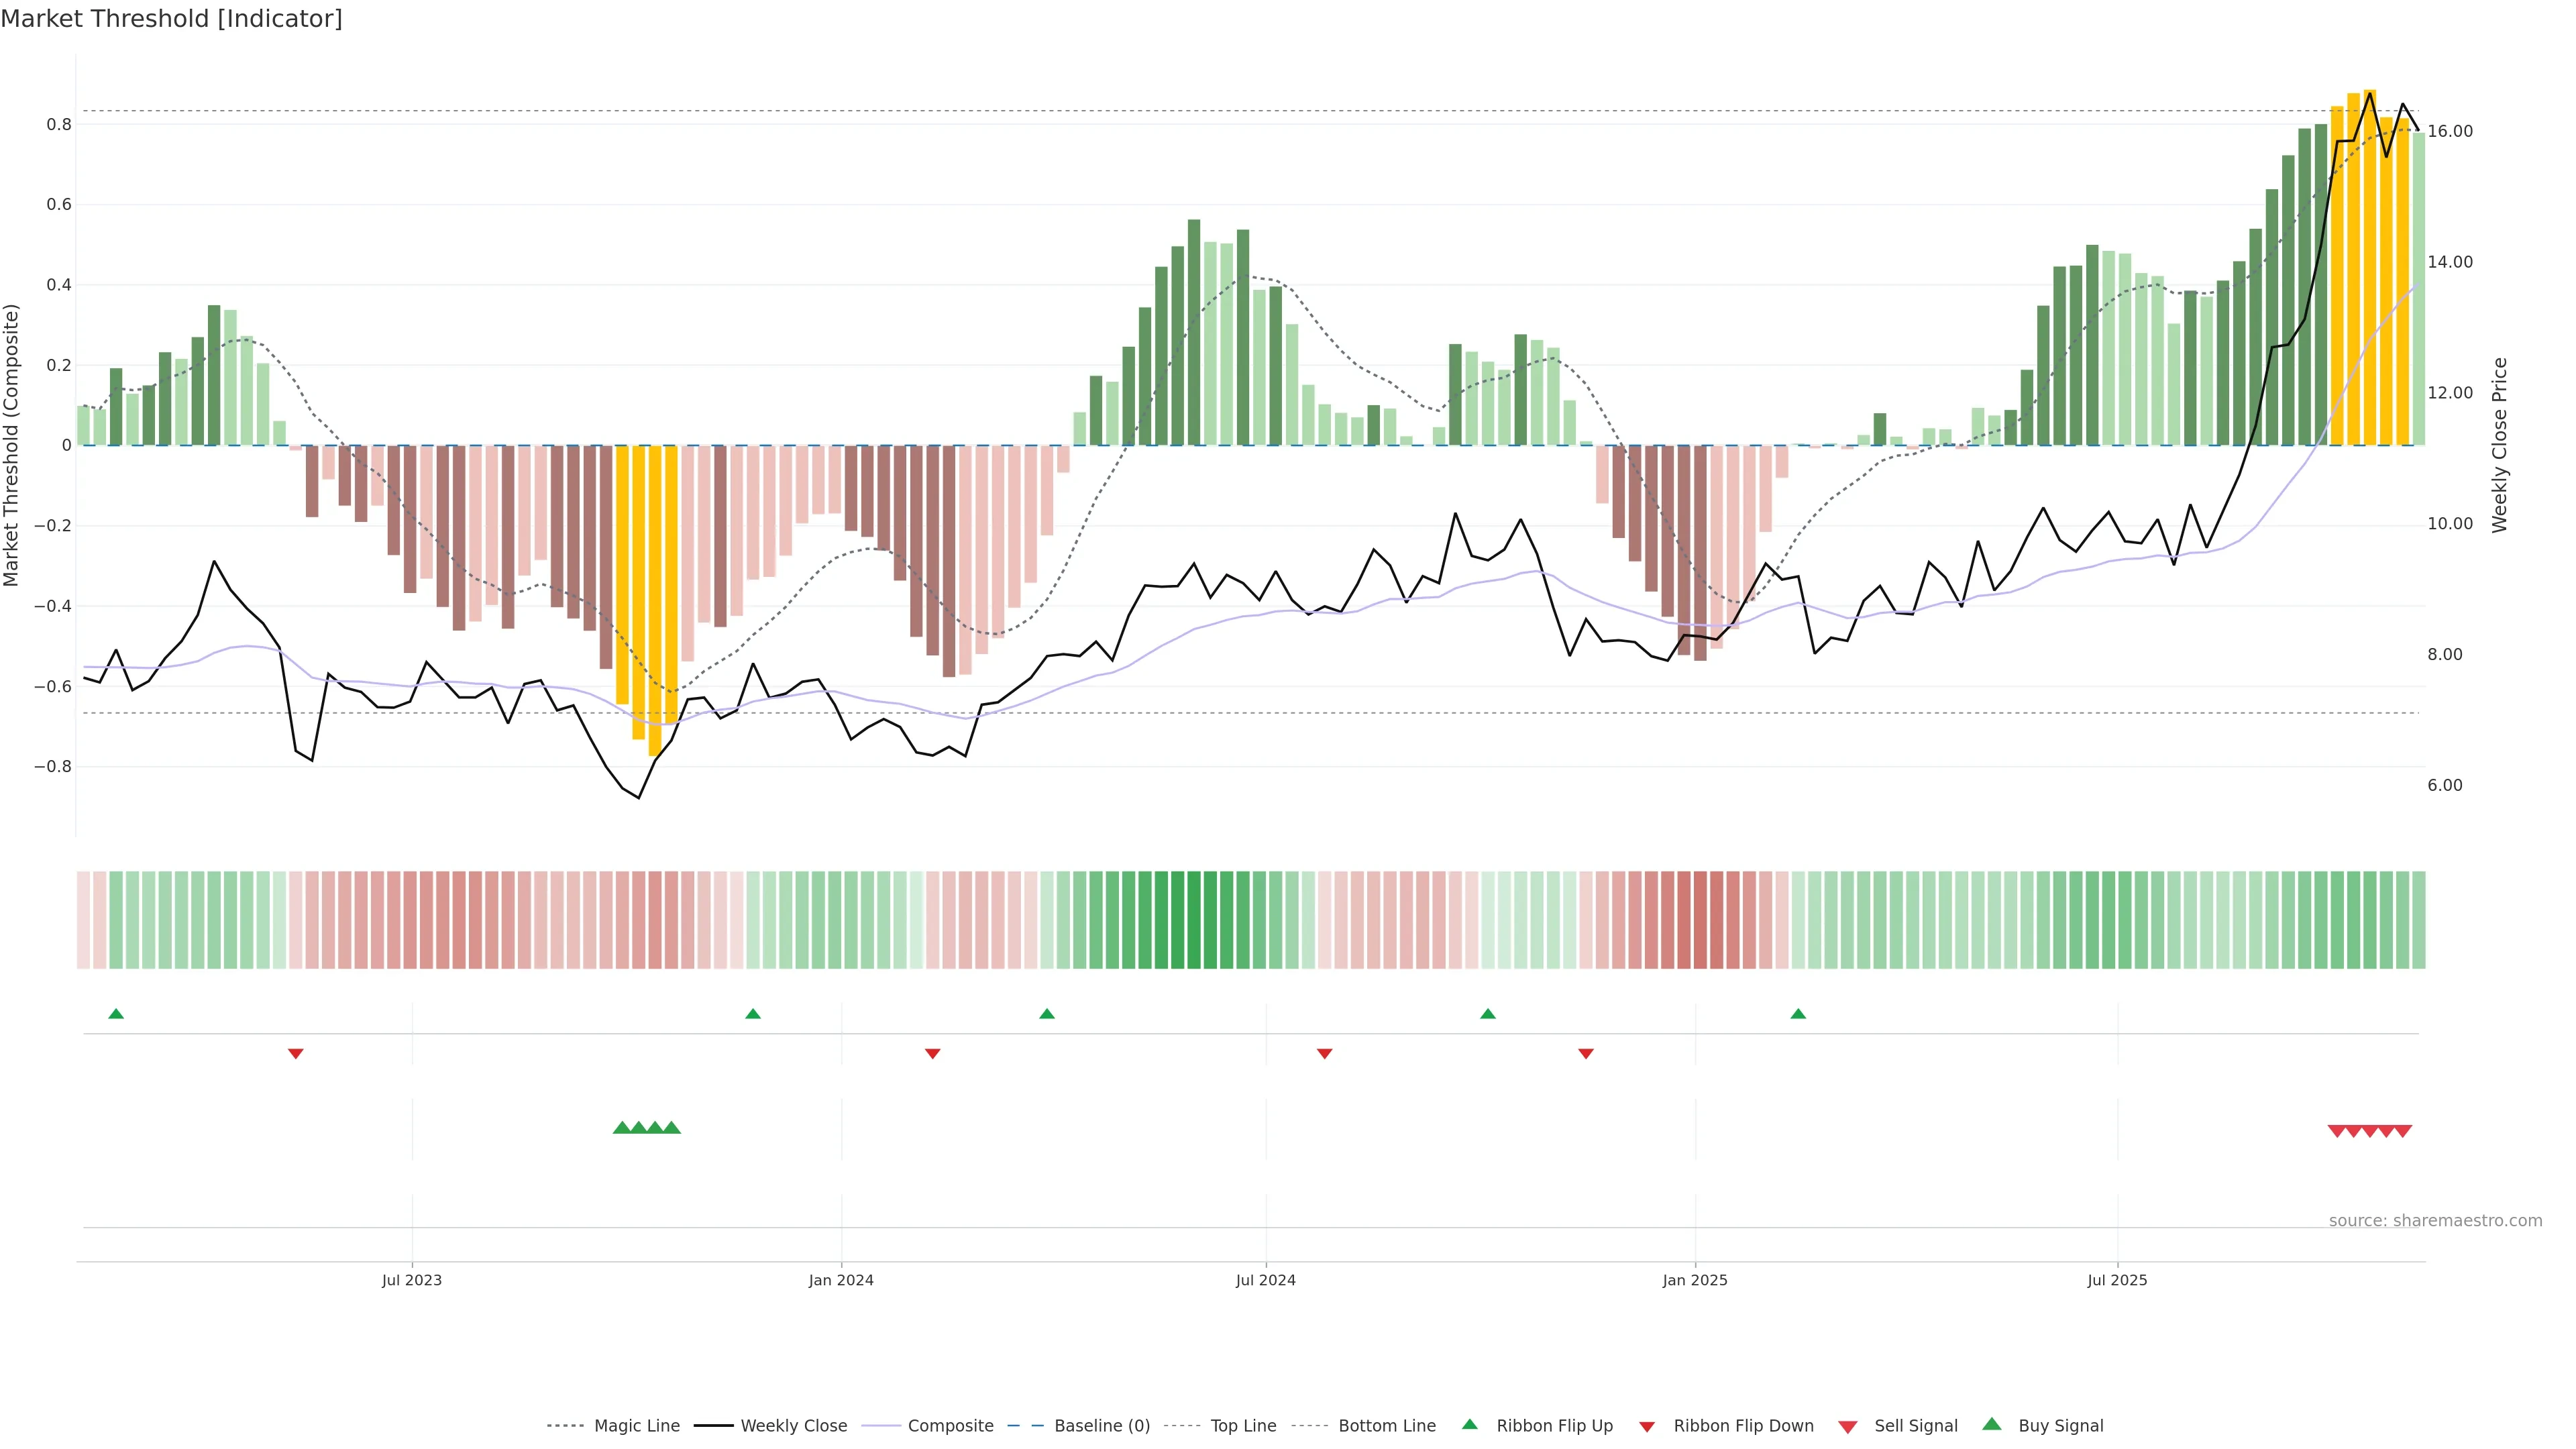The width and height of the screenshot is (2576, 1449).
Task: Click the Buy Signal legend triangle
Action: [x=1992, y=1425]
